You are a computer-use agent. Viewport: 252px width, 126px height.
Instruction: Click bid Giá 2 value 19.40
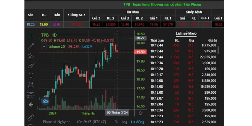tap(125, 25)
